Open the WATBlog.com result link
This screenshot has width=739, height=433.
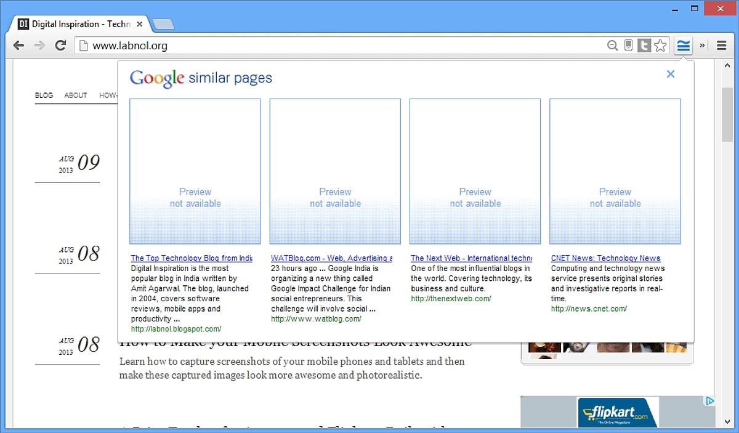click(331, 258)
